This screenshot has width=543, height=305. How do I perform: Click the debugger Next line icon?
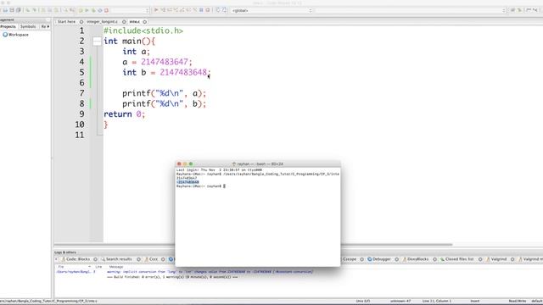tap(170, 10)
